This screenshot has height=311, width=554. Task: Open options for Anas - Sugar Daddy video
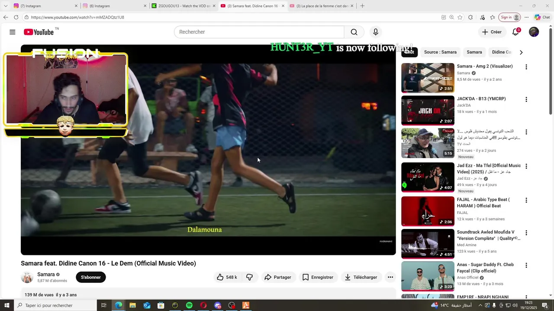pos(526,265)
